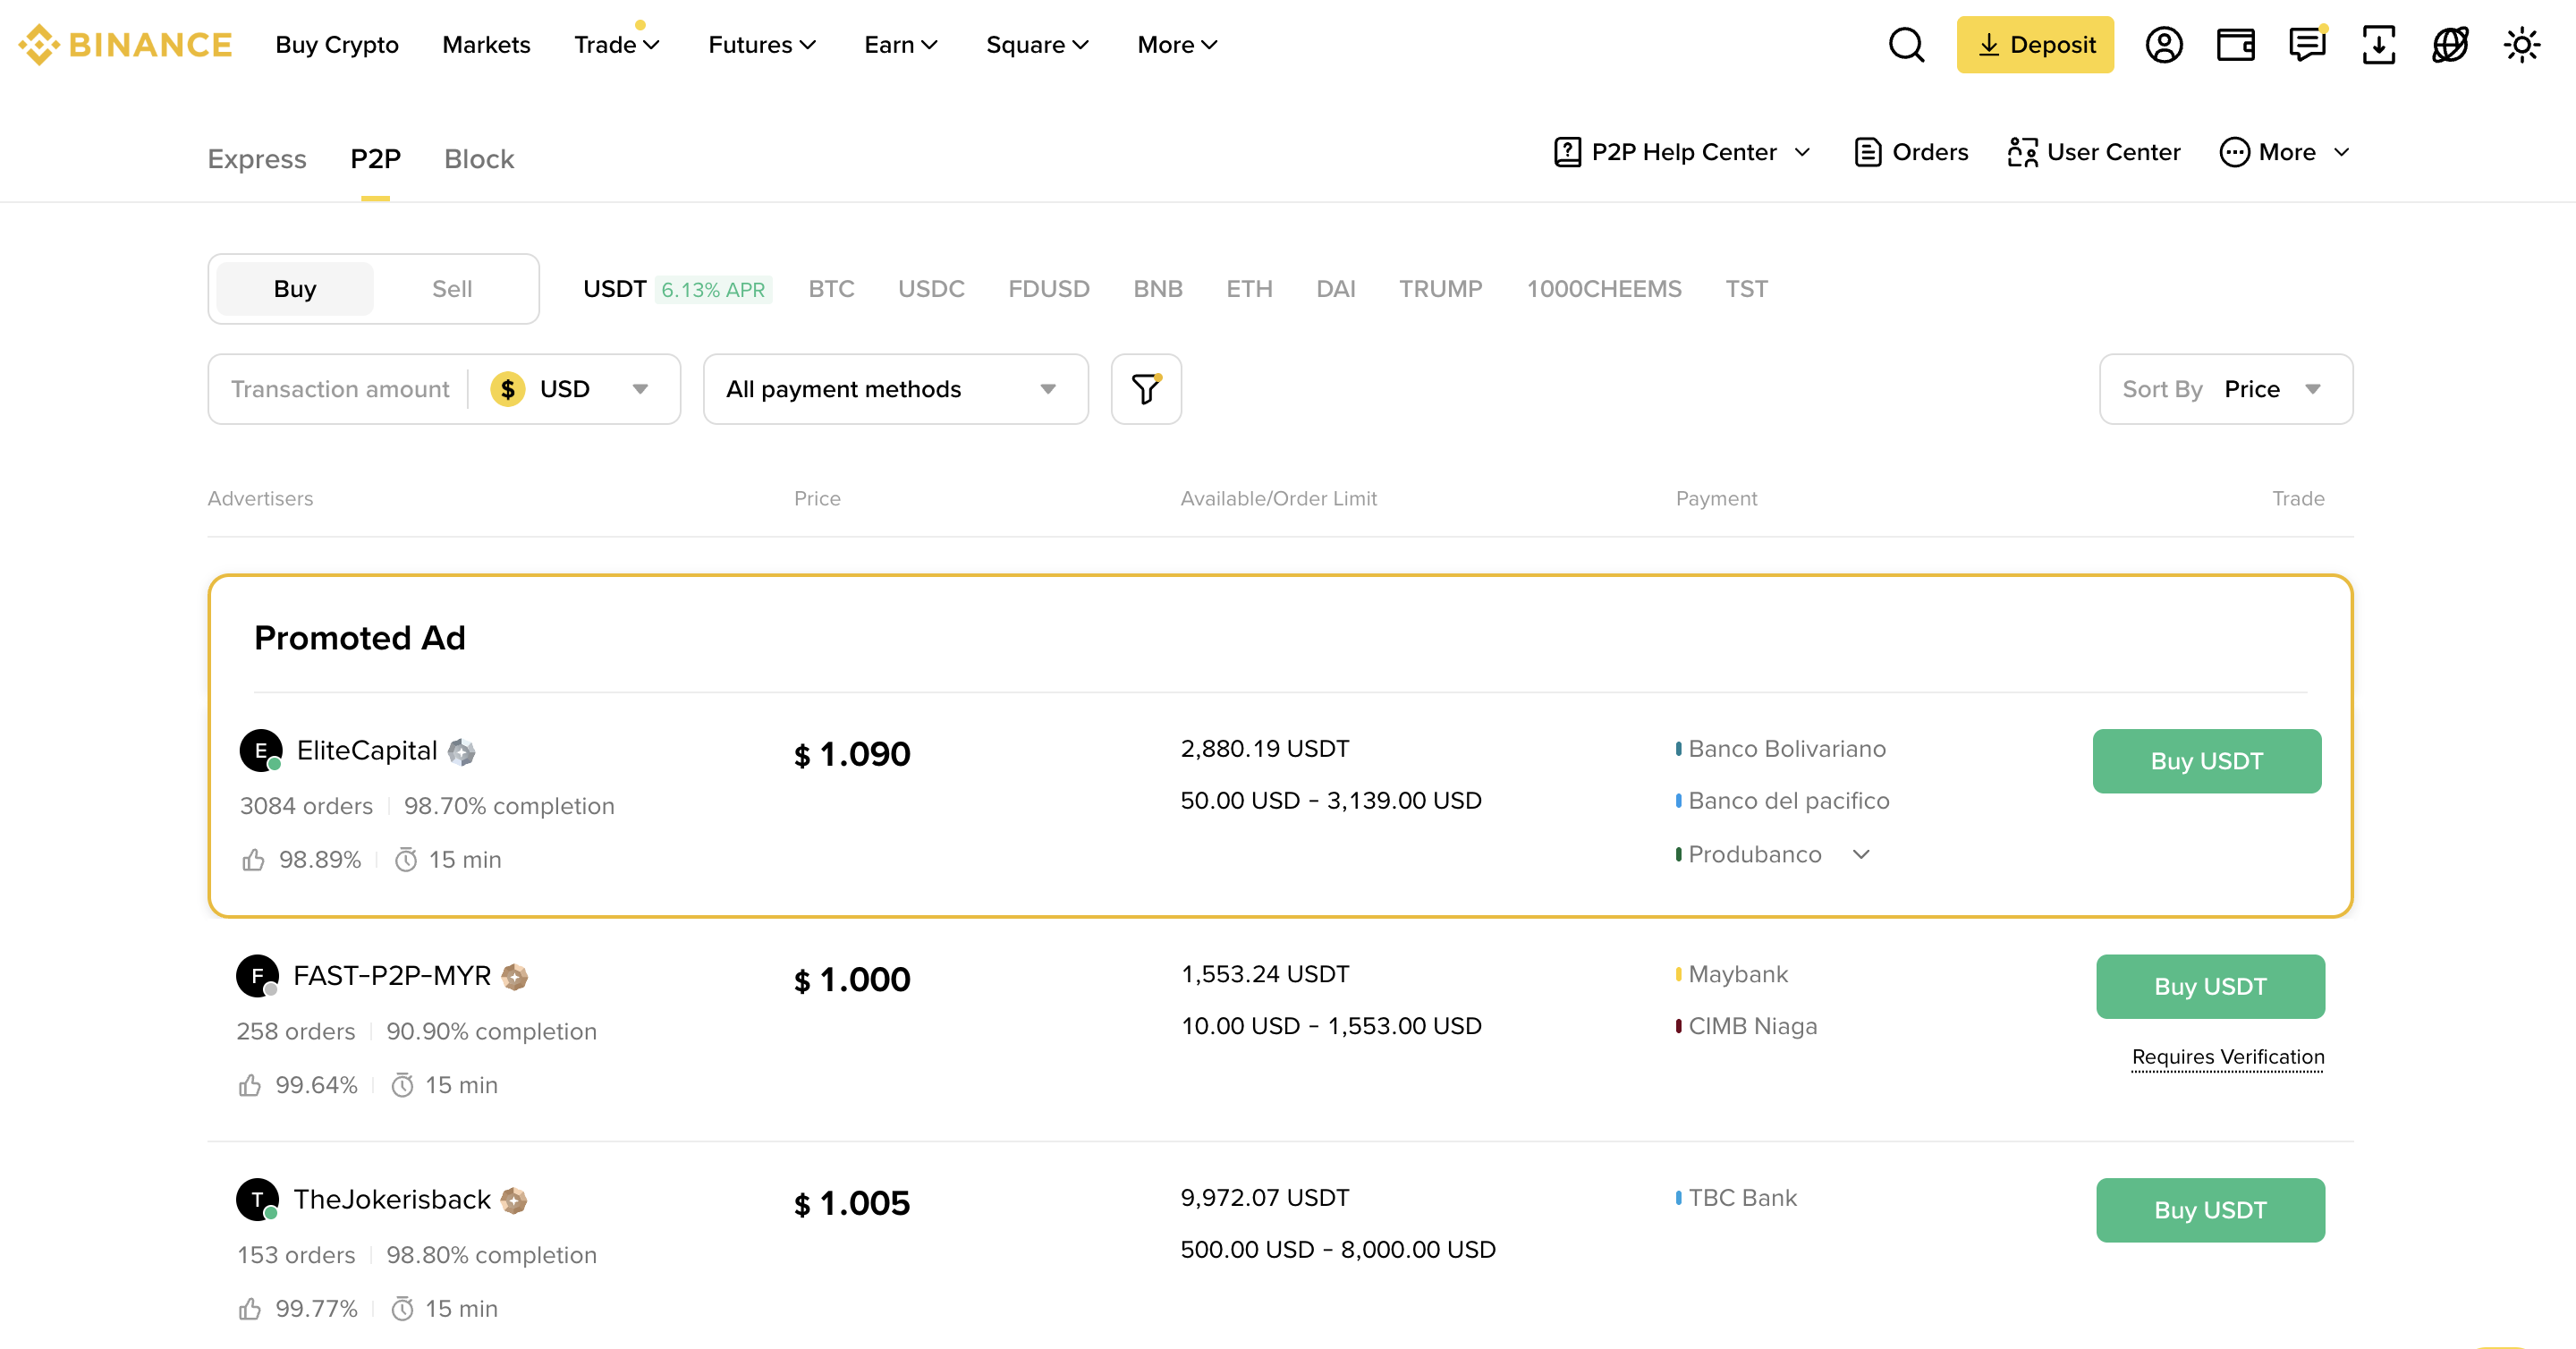Click the Transaction amount input field
This screenshot has height=1349, width=2576.
coord(340,389)
